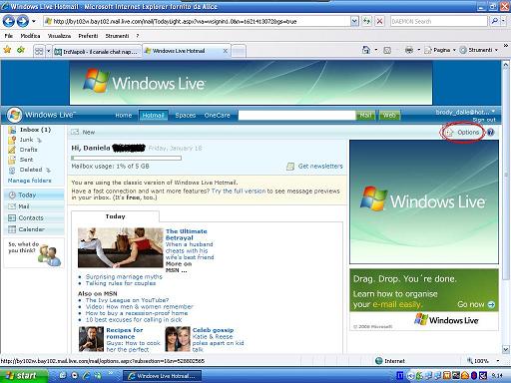This screenshot has height=383, width=511.
Task: Open the Favorites star icon
Action: tap(7, 50)
